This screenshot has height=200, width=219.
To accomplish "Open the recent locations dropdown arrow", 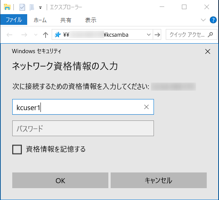I will [36, 35].
